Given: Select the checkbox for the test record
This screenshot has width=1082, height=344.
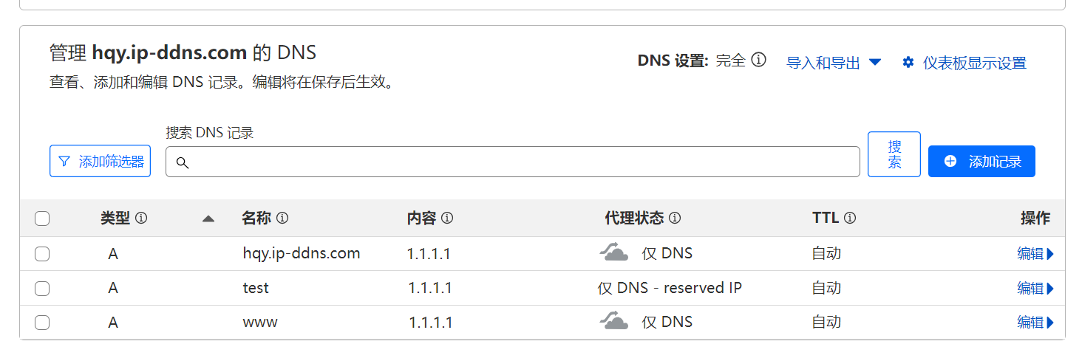Looking at the screenshot, I should point(42,289).
